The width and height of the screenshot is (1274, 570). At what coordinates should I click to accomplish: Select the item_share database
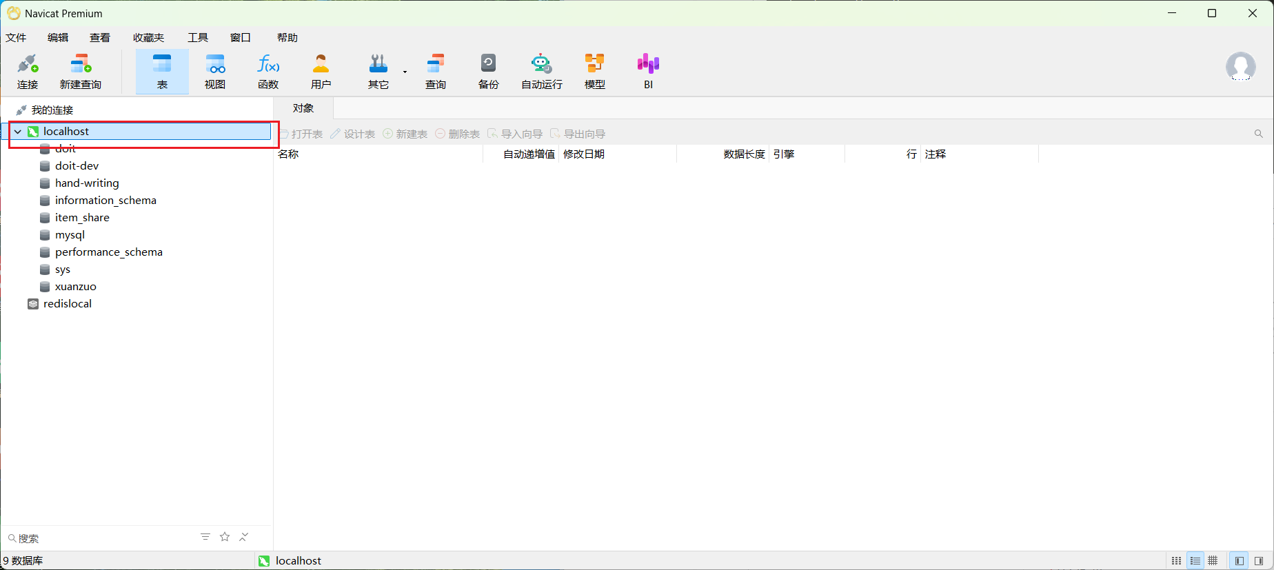point(82,218)
